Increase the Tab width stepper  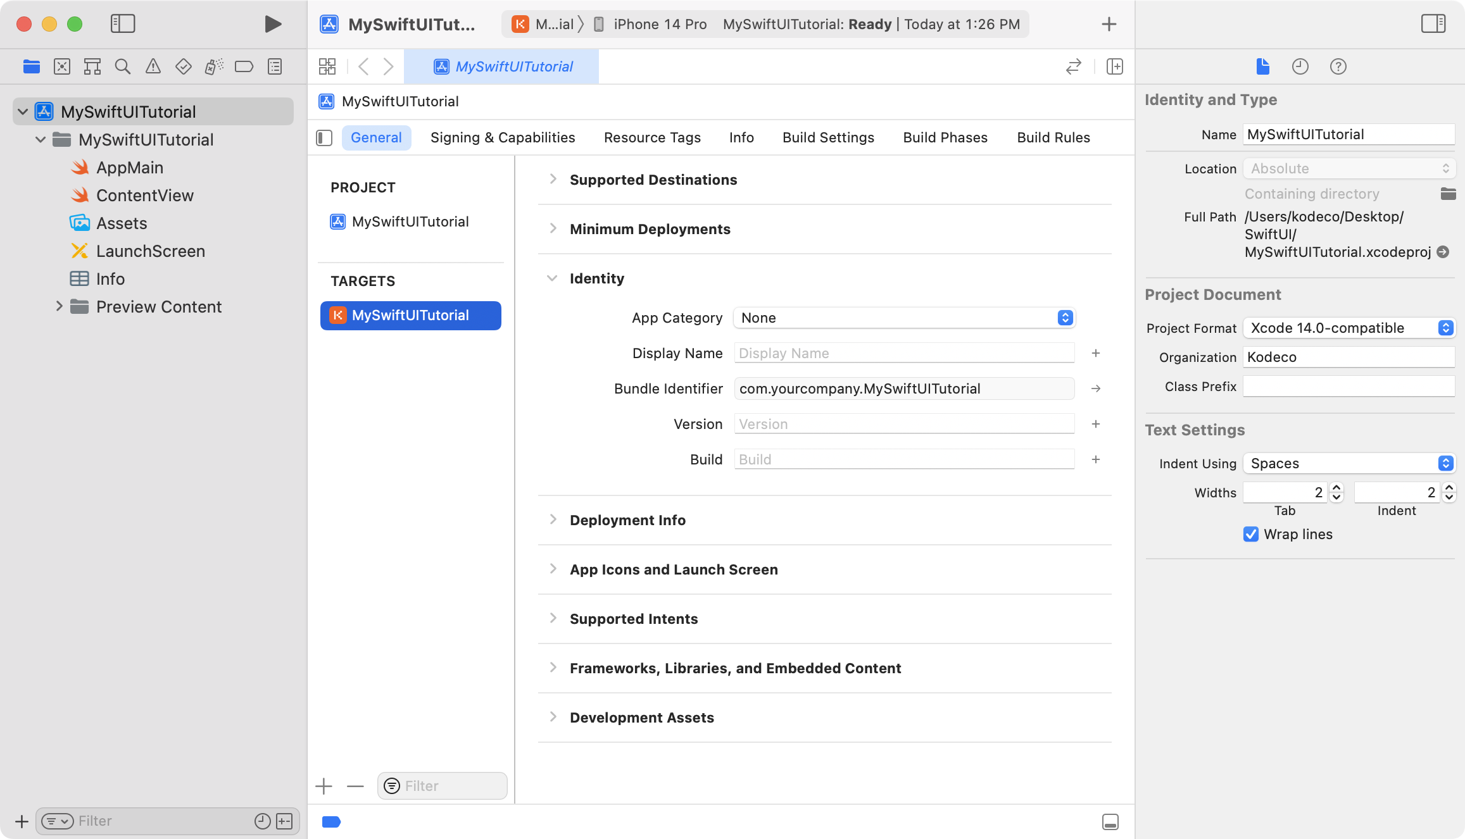(1336, 488)
